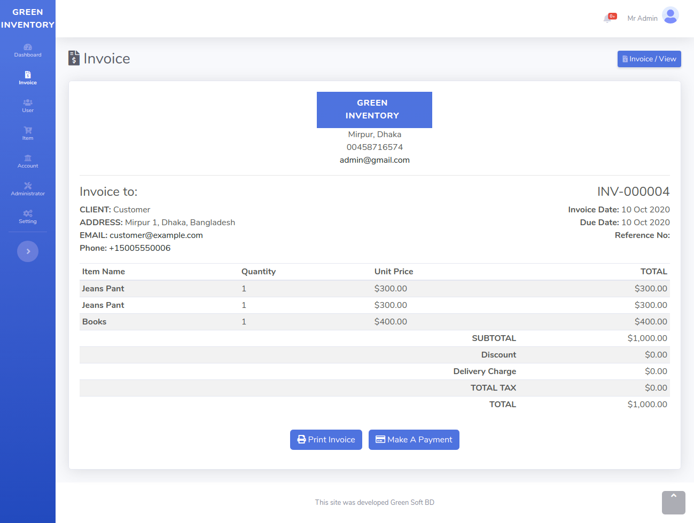694x523 pixels.
Task: Click the Print Invoice button
Action: tap(326, 439)
